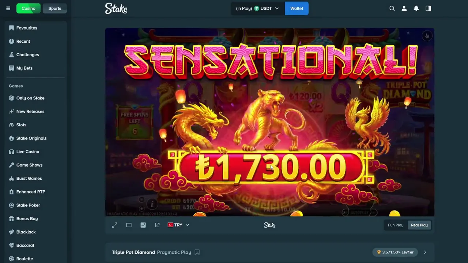Image resolution: width=468 pixels, height=263 pixels.
Task: Open live stats chart icon
Action: pyautogui.click(x=143, y=225)
